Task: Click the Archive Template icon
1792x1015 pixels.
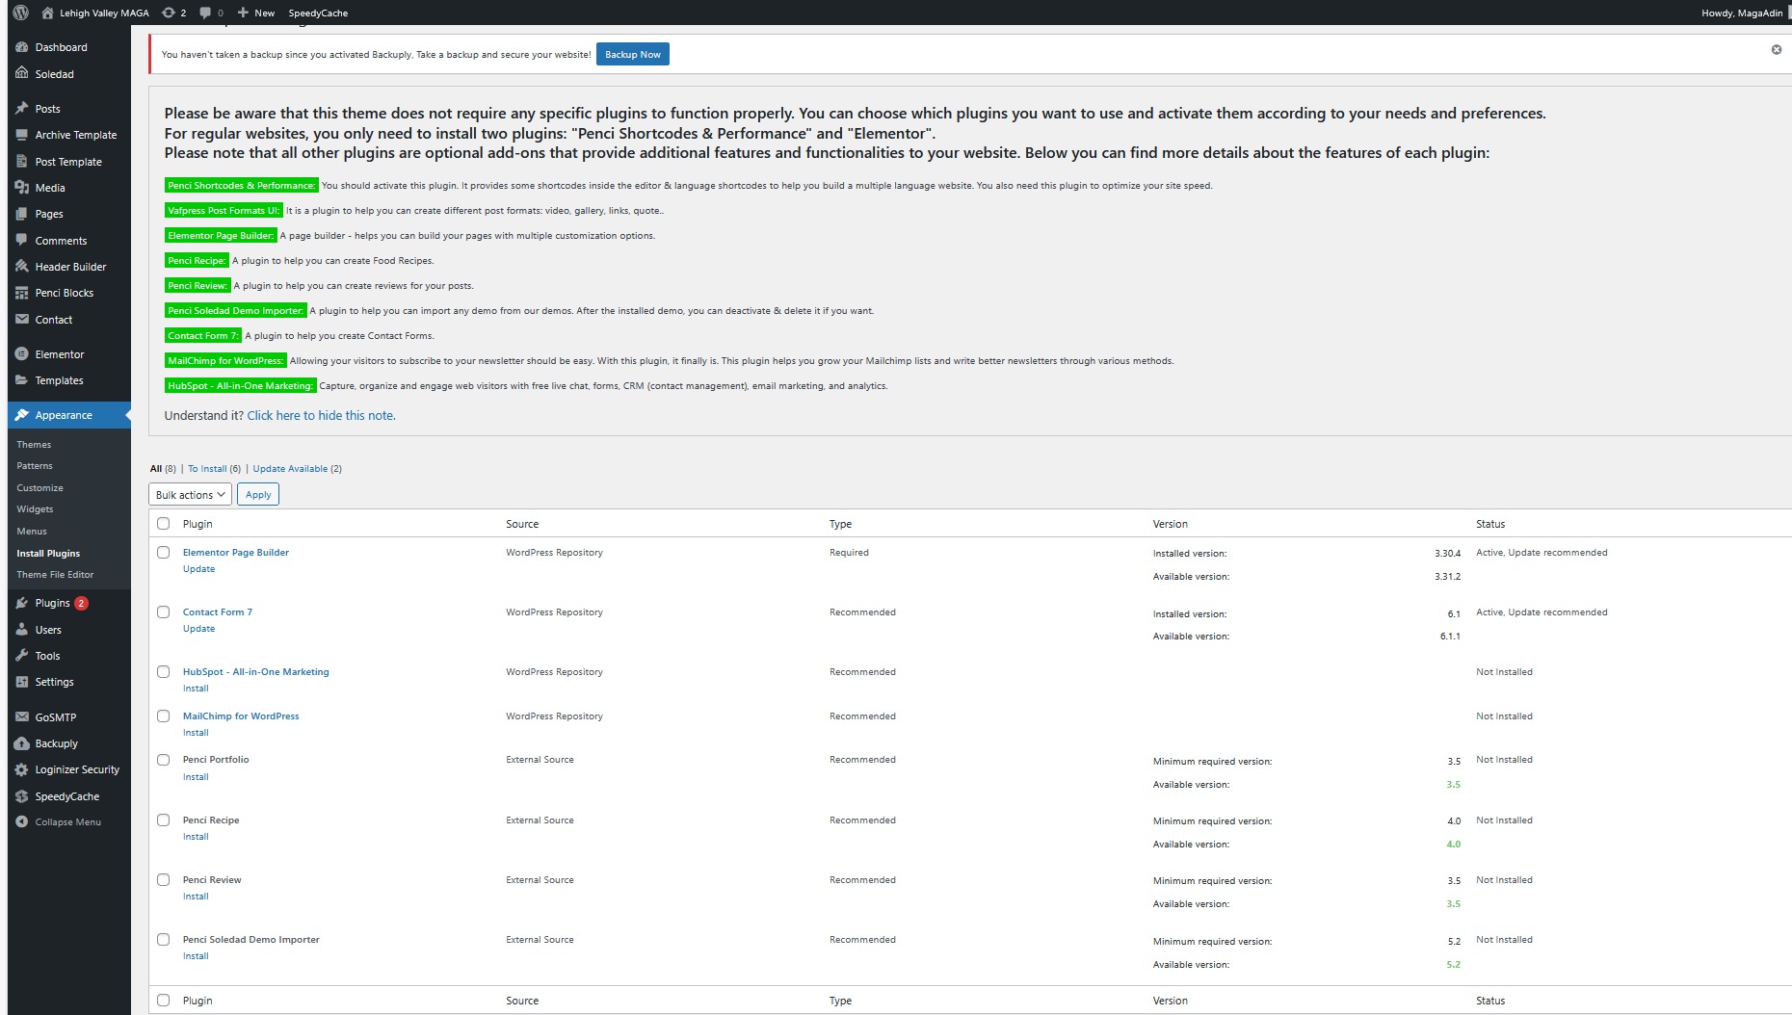Action: [22, 135]
